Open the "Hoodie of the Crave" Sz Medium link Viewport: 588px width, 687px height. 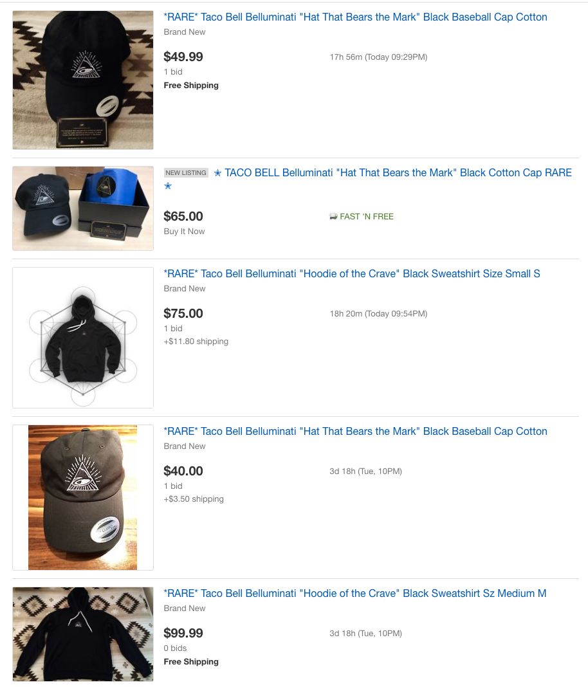[x=355, y=594]
